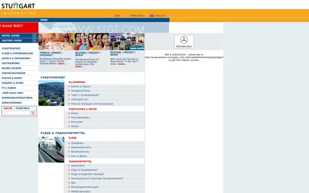Open 'Stadtteilübersicht' link
The image size is (309, 193).
(x=81, y=147)
